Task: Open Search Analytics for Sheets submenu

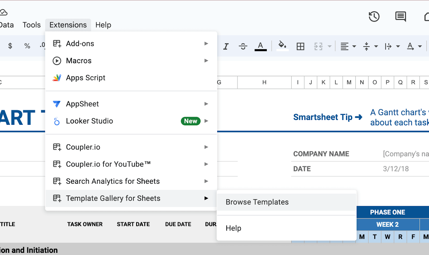Action: click(131, 181)
